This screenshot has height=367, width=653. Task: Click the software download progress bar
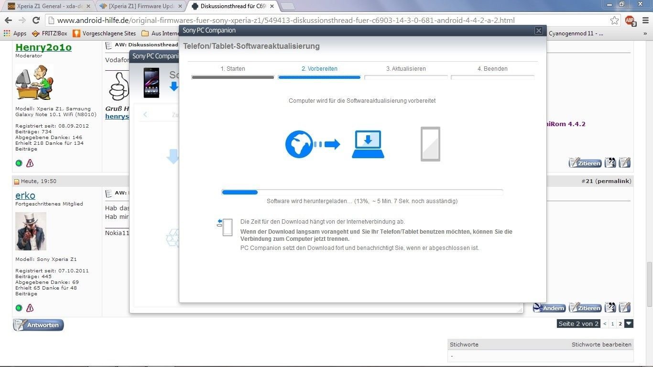pyautogui.click(x=362, y=192)
